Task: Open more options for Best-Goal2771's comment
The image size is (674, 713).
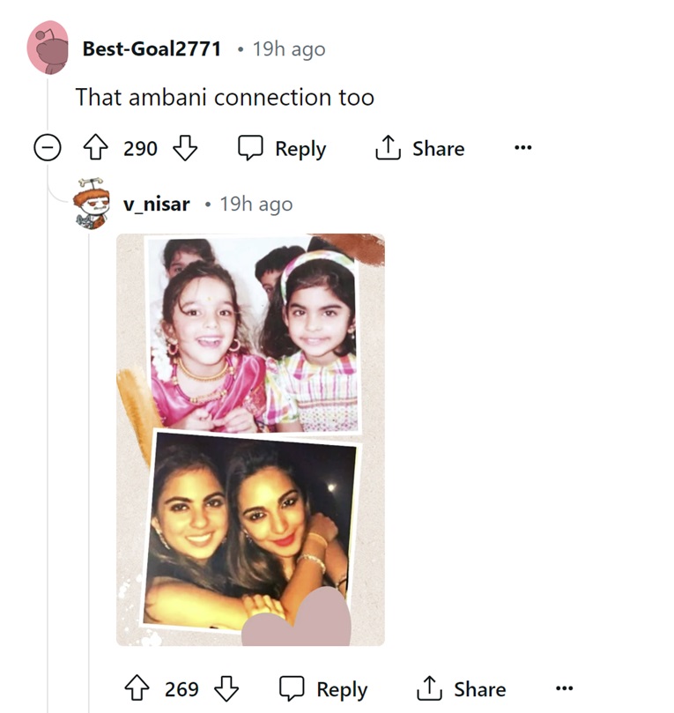Action: click(522, 149)
